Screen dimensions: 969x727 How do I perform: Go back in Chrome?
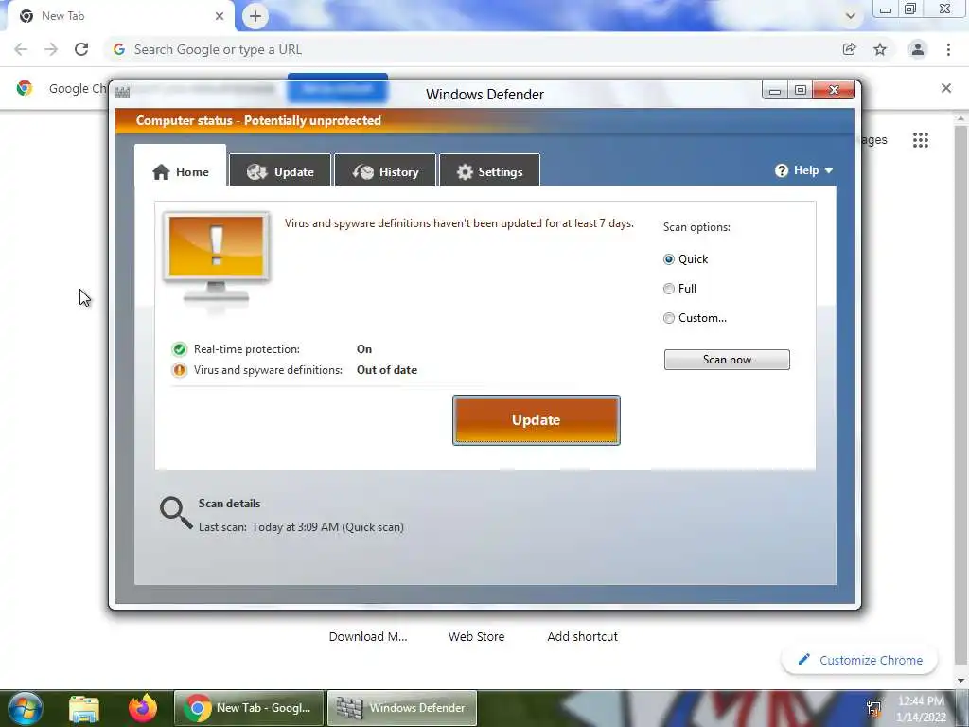(x=21, y=49)
